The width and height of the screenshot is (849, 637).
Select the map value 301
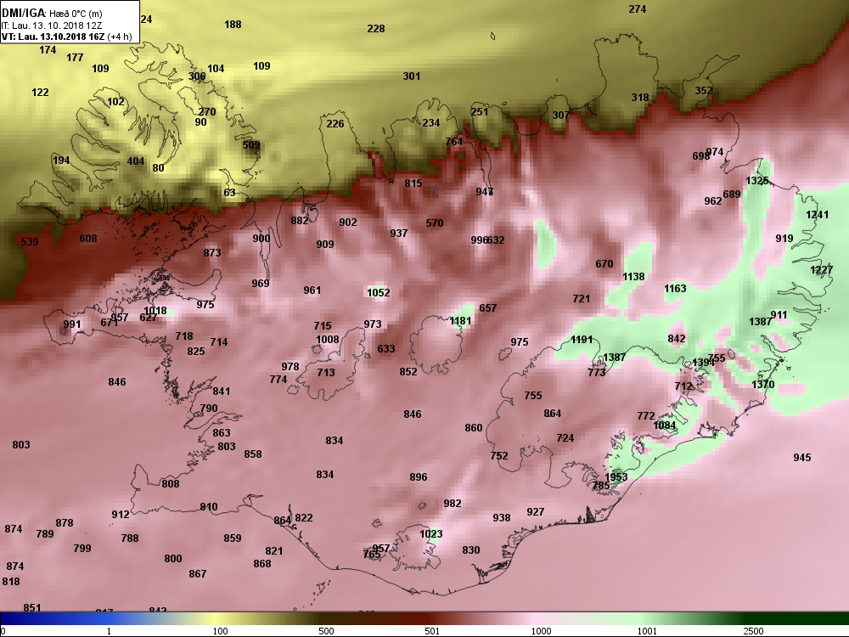tap(412, 76)
